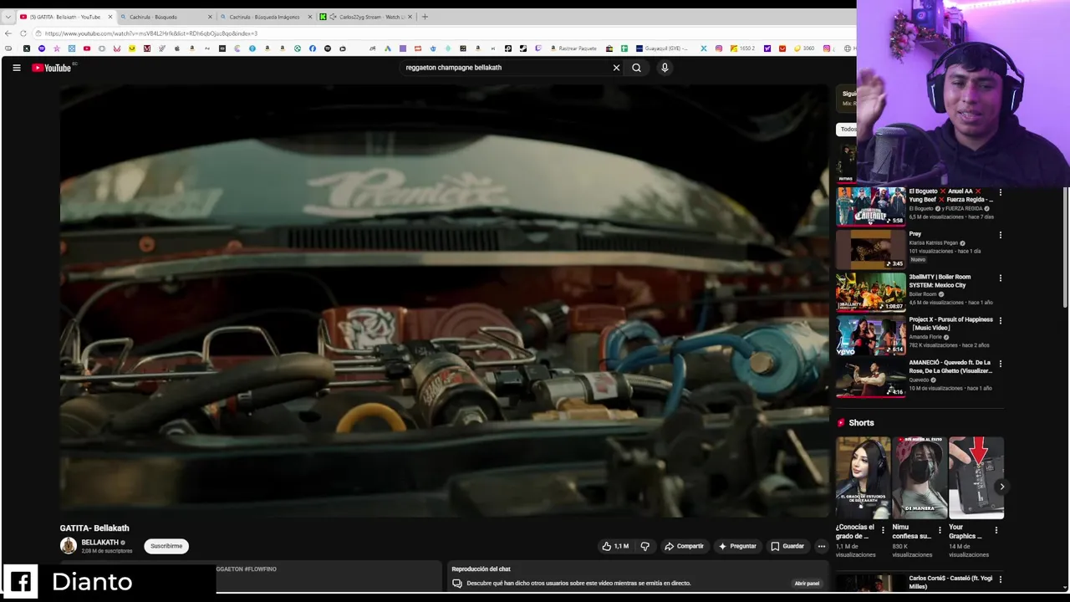1070x602 pixels.
Task: Open the BELLAKATH channel avatar
Action: tap(69, 546)
